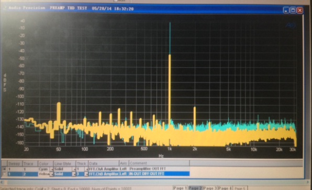312x190 pixels.
Task: Toggle visibility checkbox for Yellow trace row
Action: tap(4, 174)
